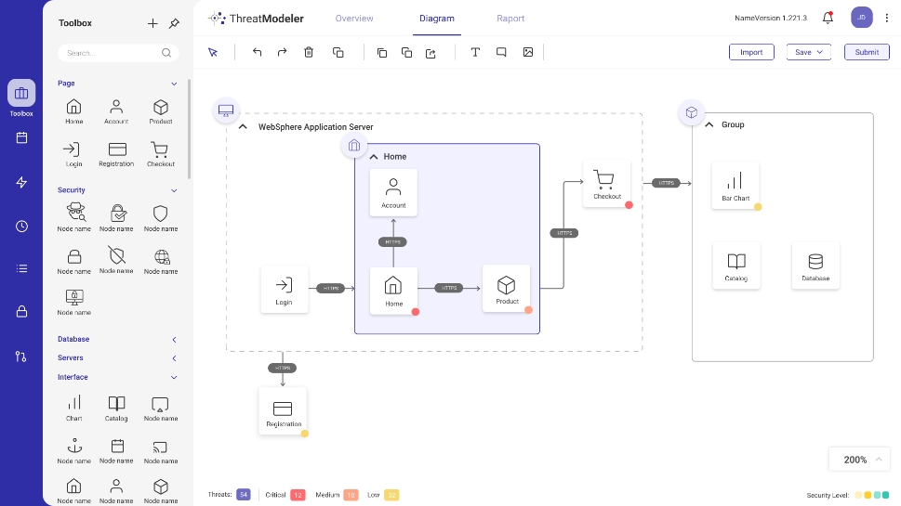
Task: Delete the selected element with trash icon
Action: (x=309, y=52)
